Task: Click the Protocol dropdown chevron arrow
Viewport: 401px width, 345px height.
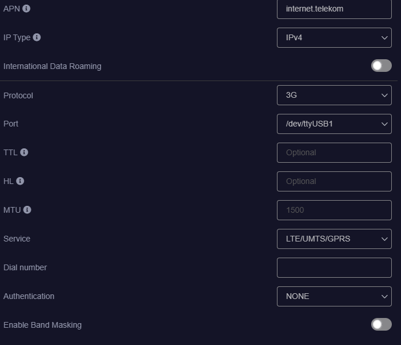Action: pyautogui.click(x=384, y=95)
